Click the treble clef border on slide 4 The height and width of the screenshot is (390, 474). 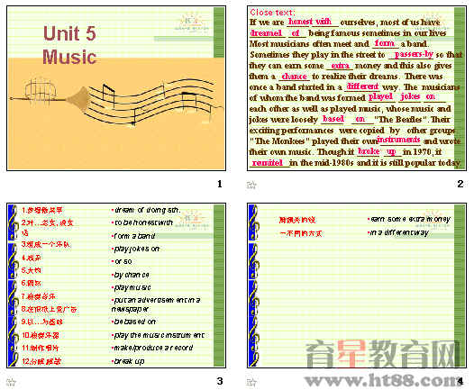pos(253,286)
